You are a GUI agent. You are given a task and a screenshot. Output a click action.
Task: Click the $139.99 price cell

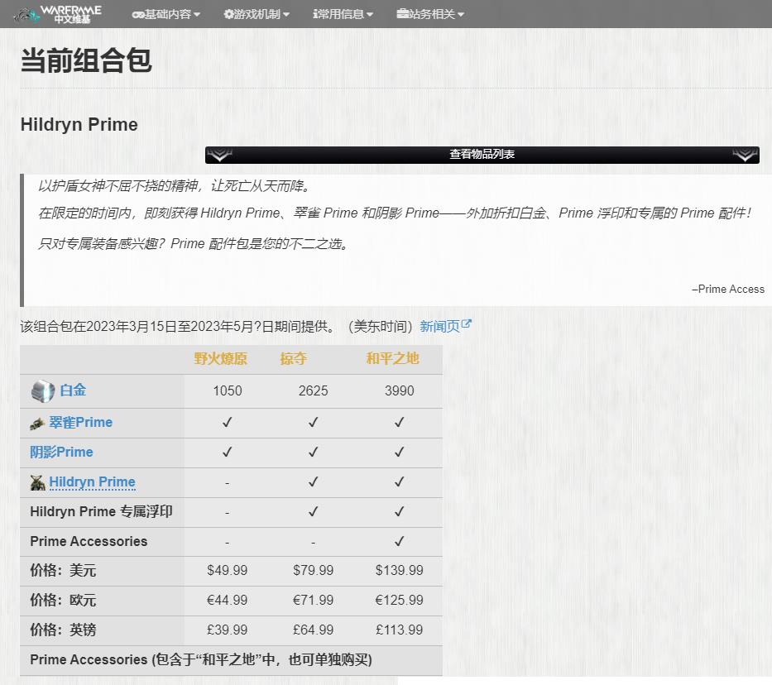(x=400, y=570)
